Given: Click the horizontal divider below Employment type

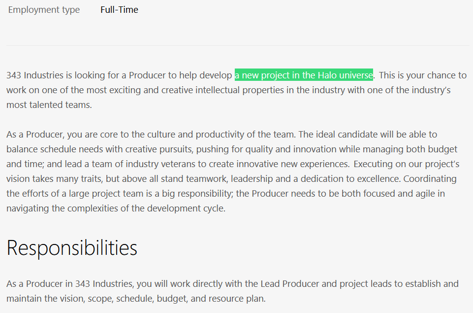Looking at the screenshot, I should click(238, 46).
